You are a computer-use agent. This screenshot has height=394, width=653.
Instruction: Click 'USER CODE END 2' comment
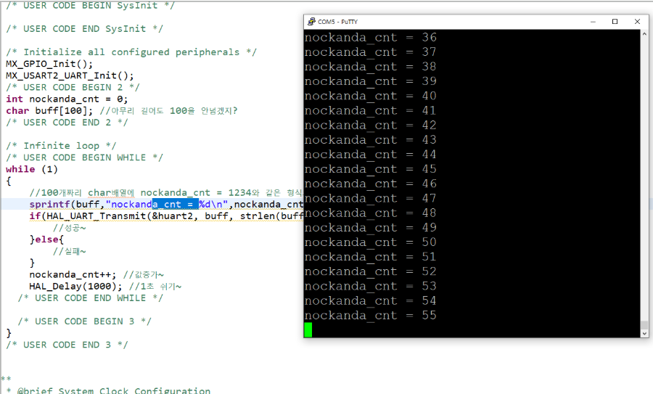click(67, 123)
